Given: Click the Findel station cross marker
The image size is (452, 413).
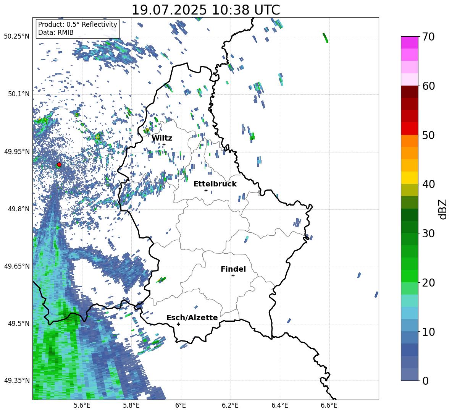Looking at the screenshot, I should coord(233,276).
